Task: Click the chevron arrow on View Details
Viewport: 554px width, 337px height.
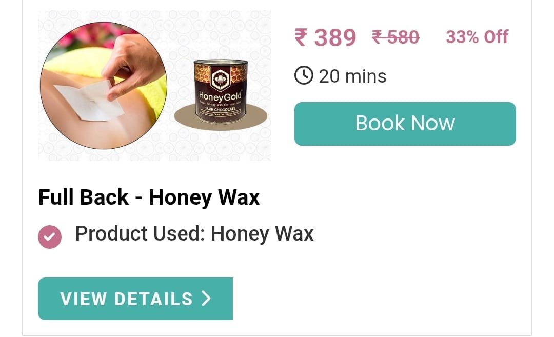Action: 206,298
